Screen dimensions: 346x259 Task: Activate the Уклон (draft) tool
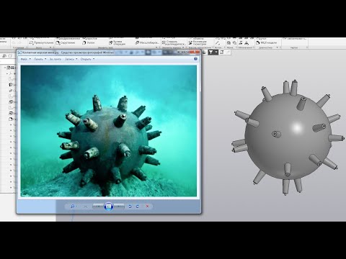pyautogui.click(x=88, y=42)
